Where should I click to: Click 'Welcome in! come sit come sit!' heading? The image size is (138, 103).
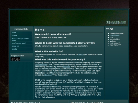(53, 34)
